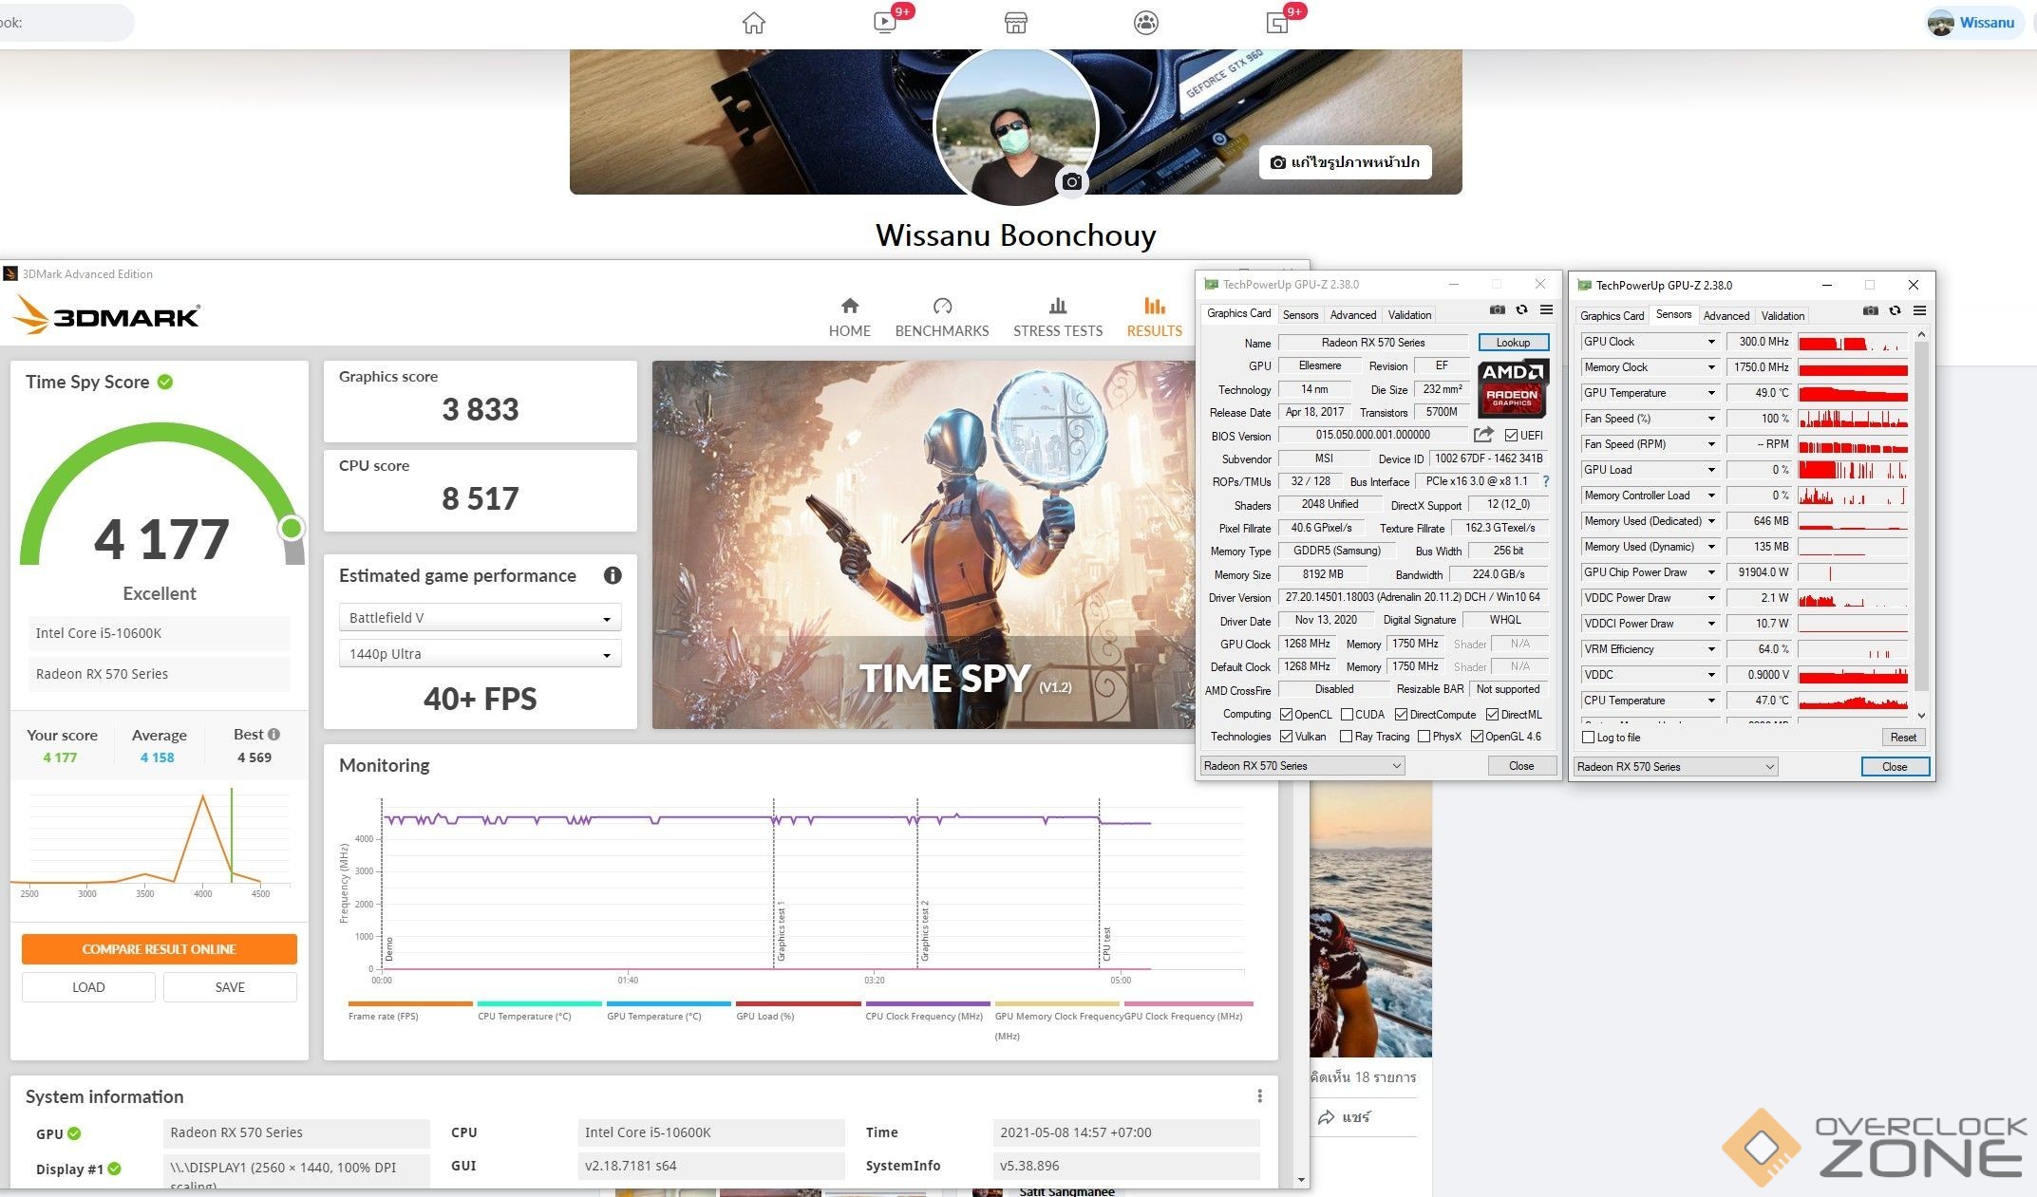Click refresh icon in left GPU-Z window
This screenshot has width=2037, height=1197.
pos(1521,310)
